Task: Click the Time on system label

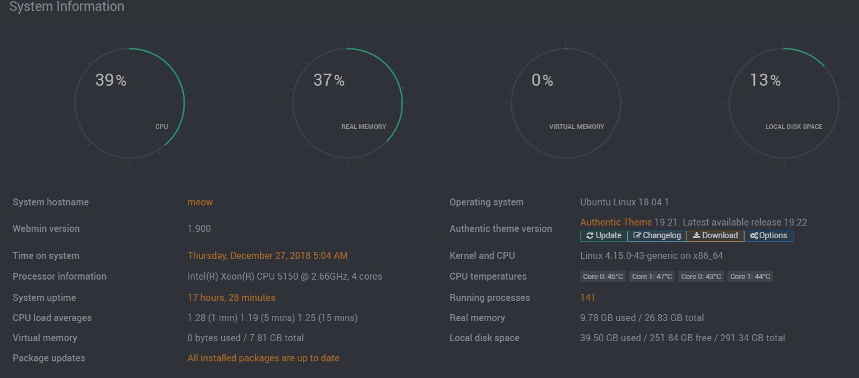Action: (46, 255)
